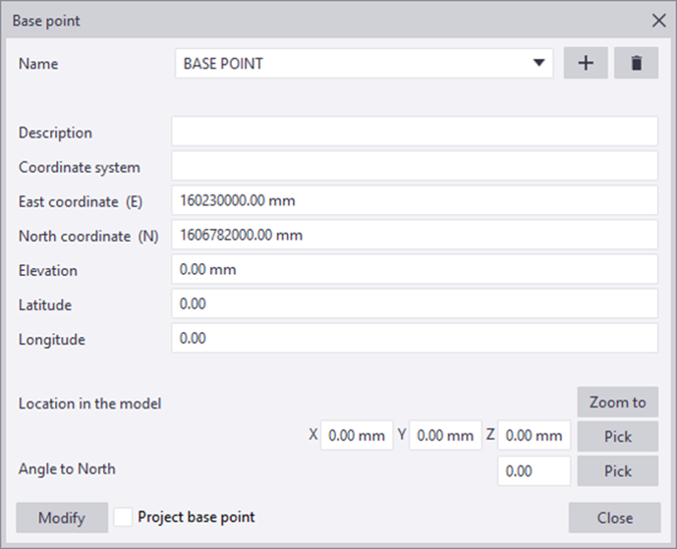The image size is (677, 549).
Task: Edit the East coordinate (E) field
Action: pyautogui.click(x=415, y=200)
